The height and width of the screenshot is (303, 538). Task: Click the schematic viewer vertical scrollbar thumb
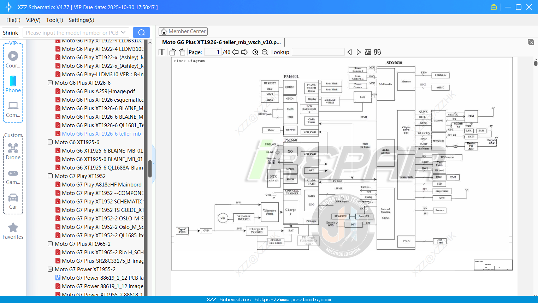536,64
